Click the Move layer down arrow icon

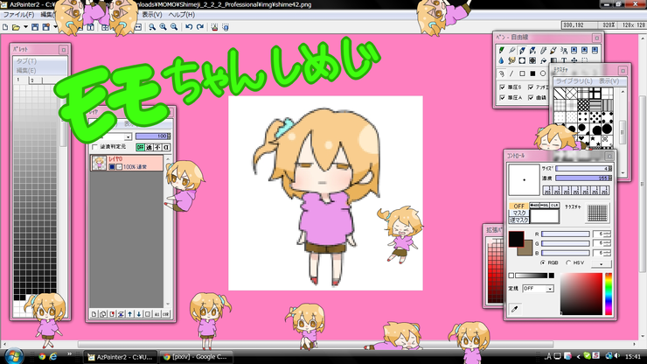pos(139,314)
